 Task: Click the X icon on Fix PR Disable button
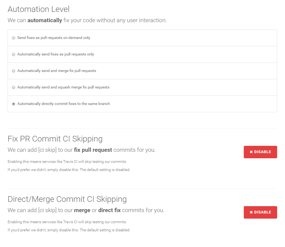[x=251, y=152]
